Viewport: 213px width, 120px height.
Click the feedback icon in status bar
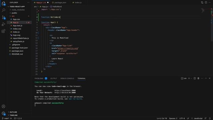[x=206, y=118]
